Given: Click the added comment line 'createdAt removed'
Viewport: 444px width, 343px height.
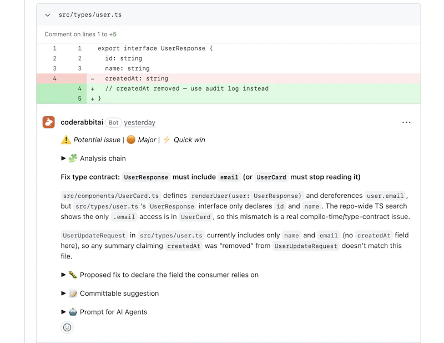Looking at the screenshot, I should coord(228,88).
